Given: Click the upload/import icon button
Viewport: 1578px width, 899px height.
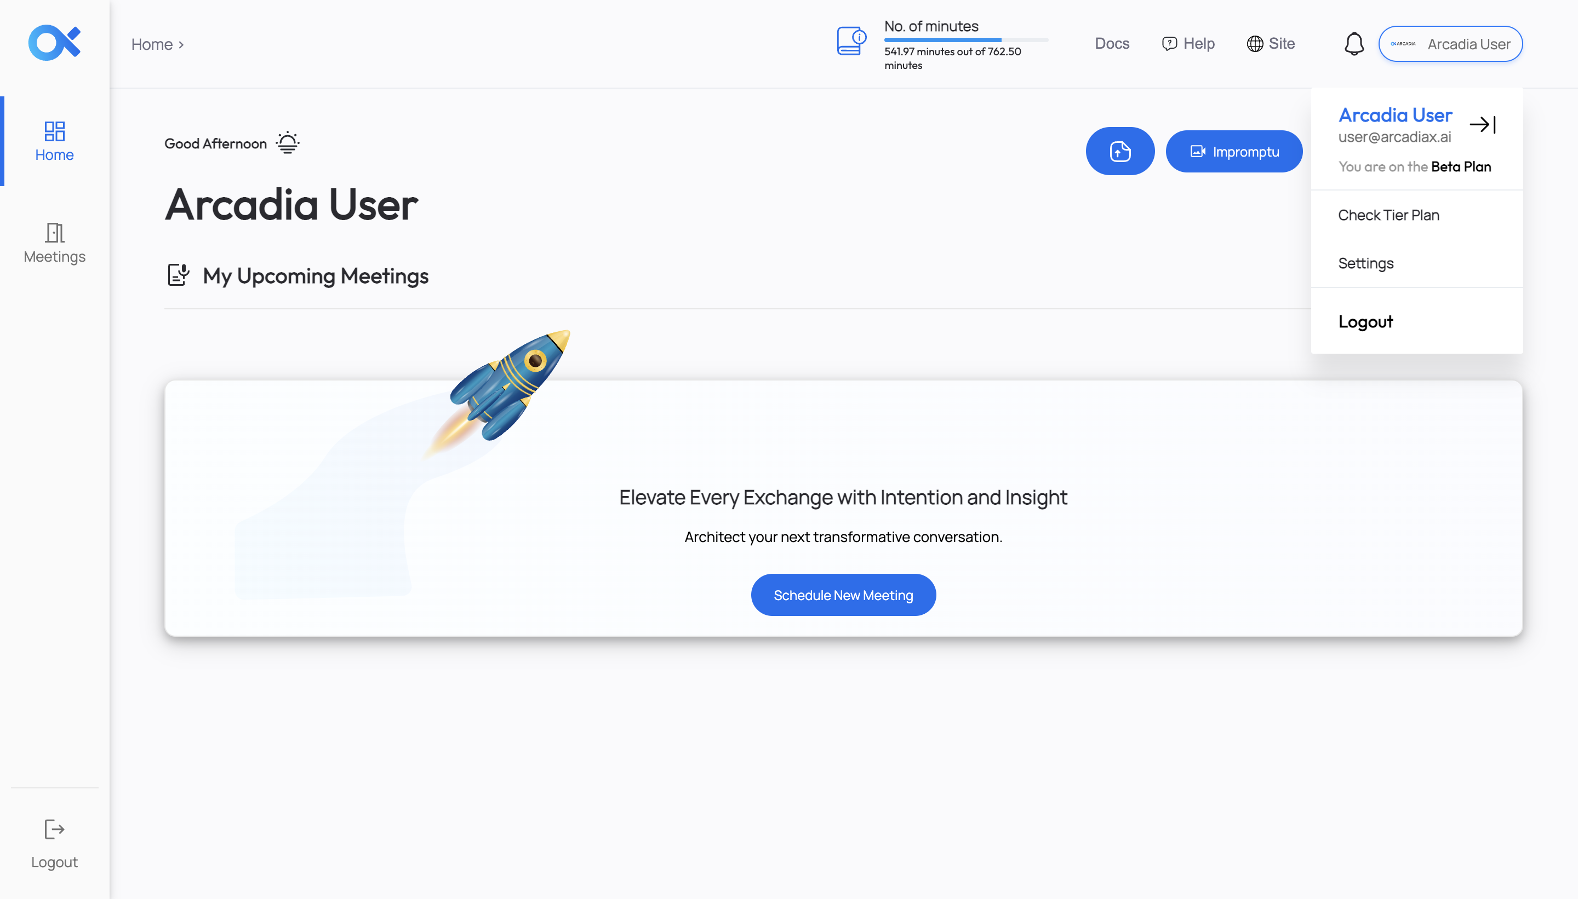Looking at the screenshot, I should (x=1119, y=152).
